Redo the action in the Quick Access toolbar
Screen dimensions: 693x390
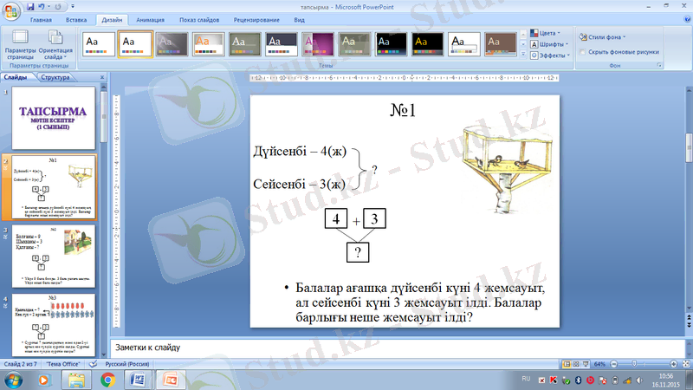(58, 7)
